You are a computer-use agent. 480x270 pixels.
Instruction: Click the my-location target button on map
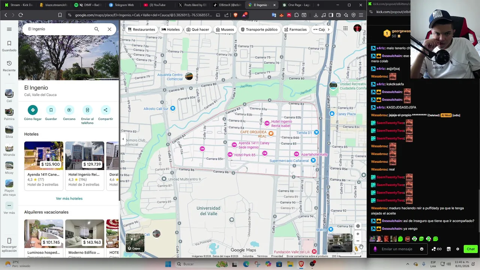pos(358,226)
